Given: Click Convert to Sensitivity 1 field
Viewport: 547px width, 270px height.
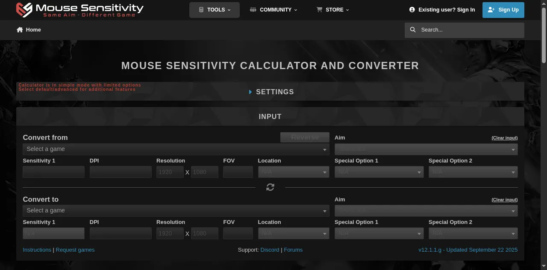Looking at the screenshot, I should click(x=53, y=233).
